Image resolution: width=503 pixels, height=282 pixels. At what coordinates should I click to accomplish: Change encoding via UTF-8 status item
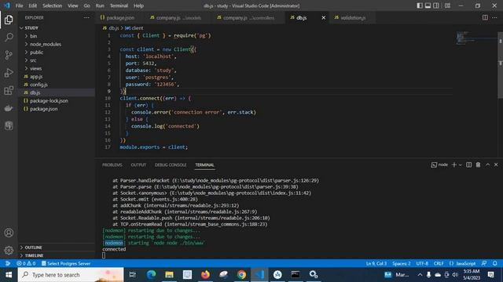pos(422,263)
